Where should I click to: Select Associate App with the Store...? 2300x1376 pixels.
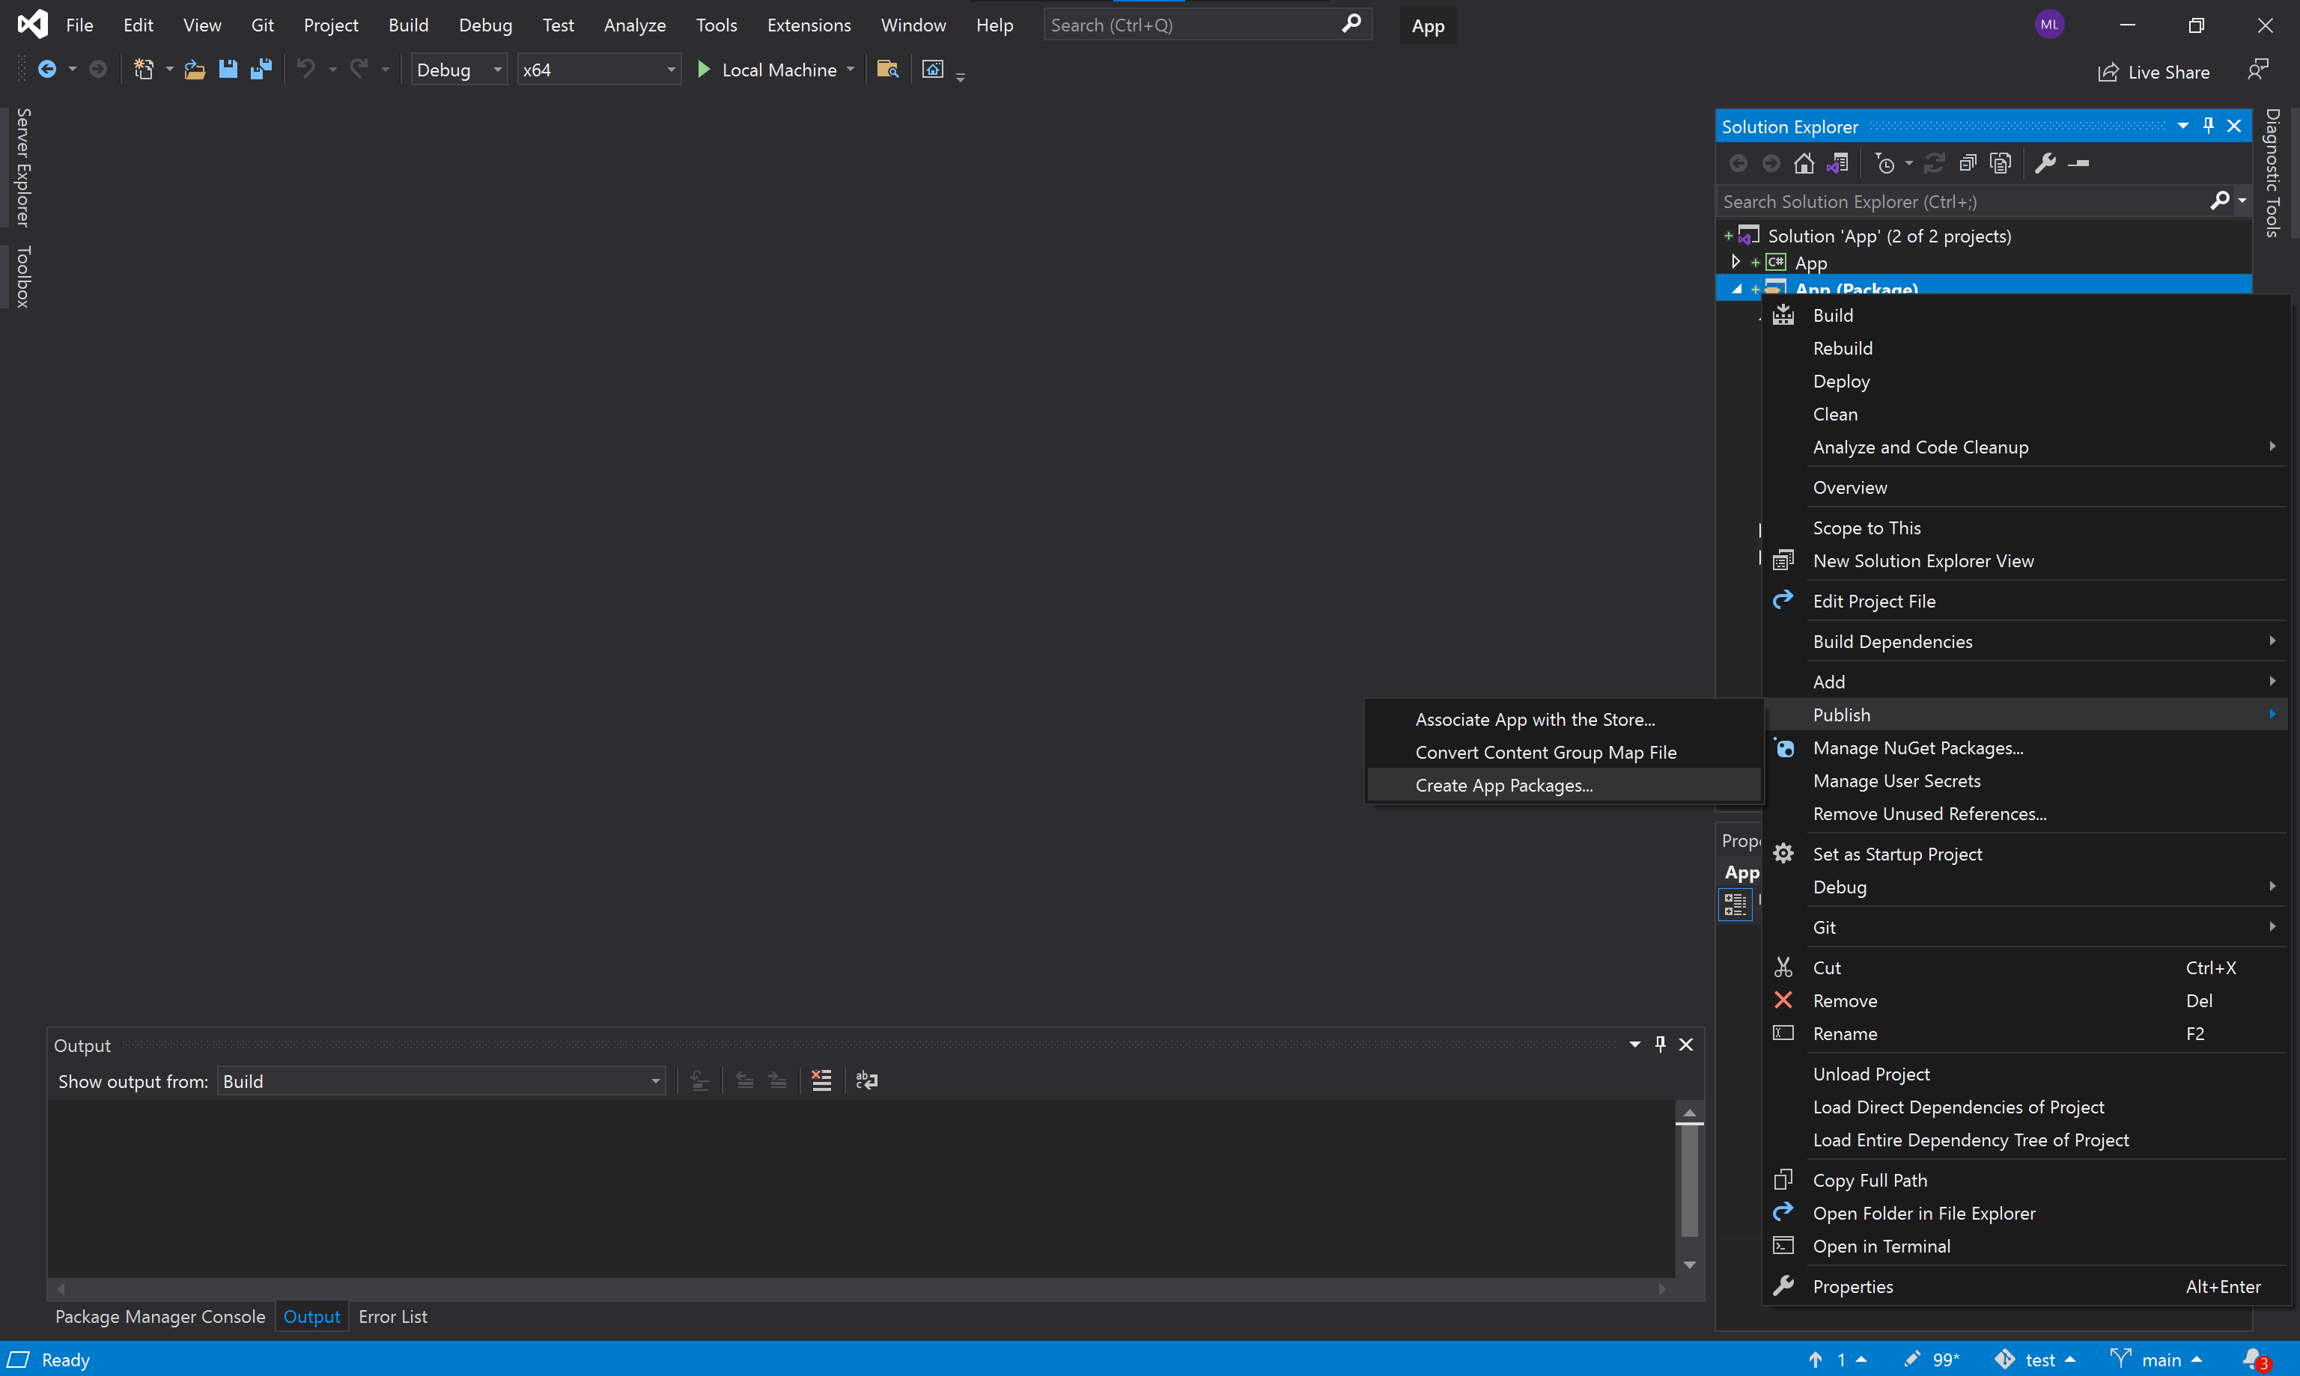(1563, 720)
